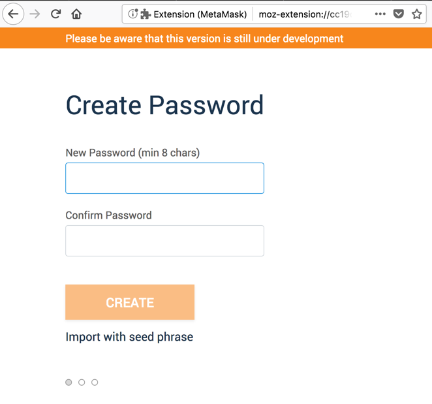Click the moz-extension URL in address bar
The image size is (432, 404).
pyautogui.click(x=304, y=14)
